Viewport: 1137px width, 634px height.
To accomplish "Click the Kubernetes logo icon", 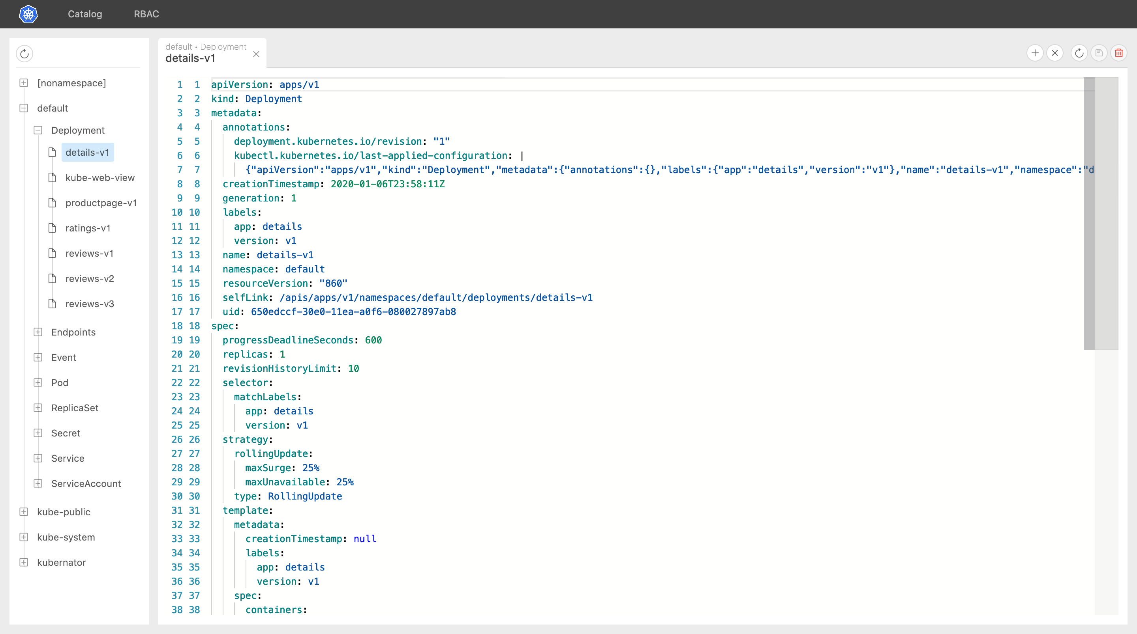I will (28, 14).
